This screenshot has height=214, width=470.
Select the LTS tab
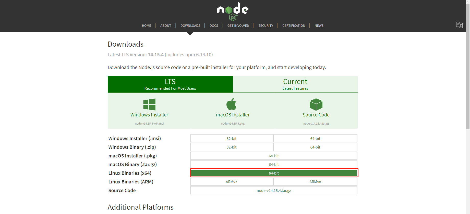[x=170, y=84]
